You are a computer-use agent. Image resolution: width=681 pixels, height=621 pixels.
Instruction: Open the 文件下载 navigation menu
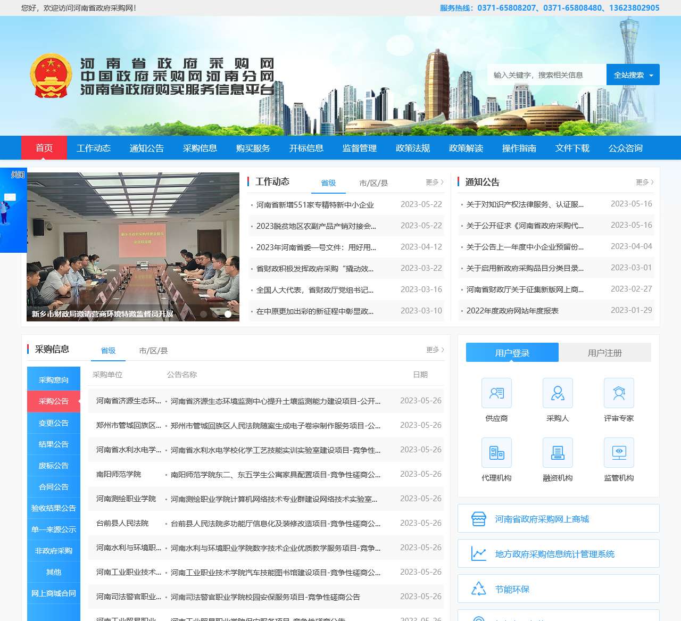572,148
